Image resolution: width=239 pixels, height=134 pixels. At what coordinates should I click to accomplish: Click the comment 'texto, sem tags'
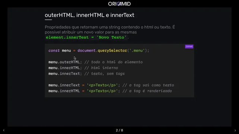pyautogui.click(x=105, y=74)
